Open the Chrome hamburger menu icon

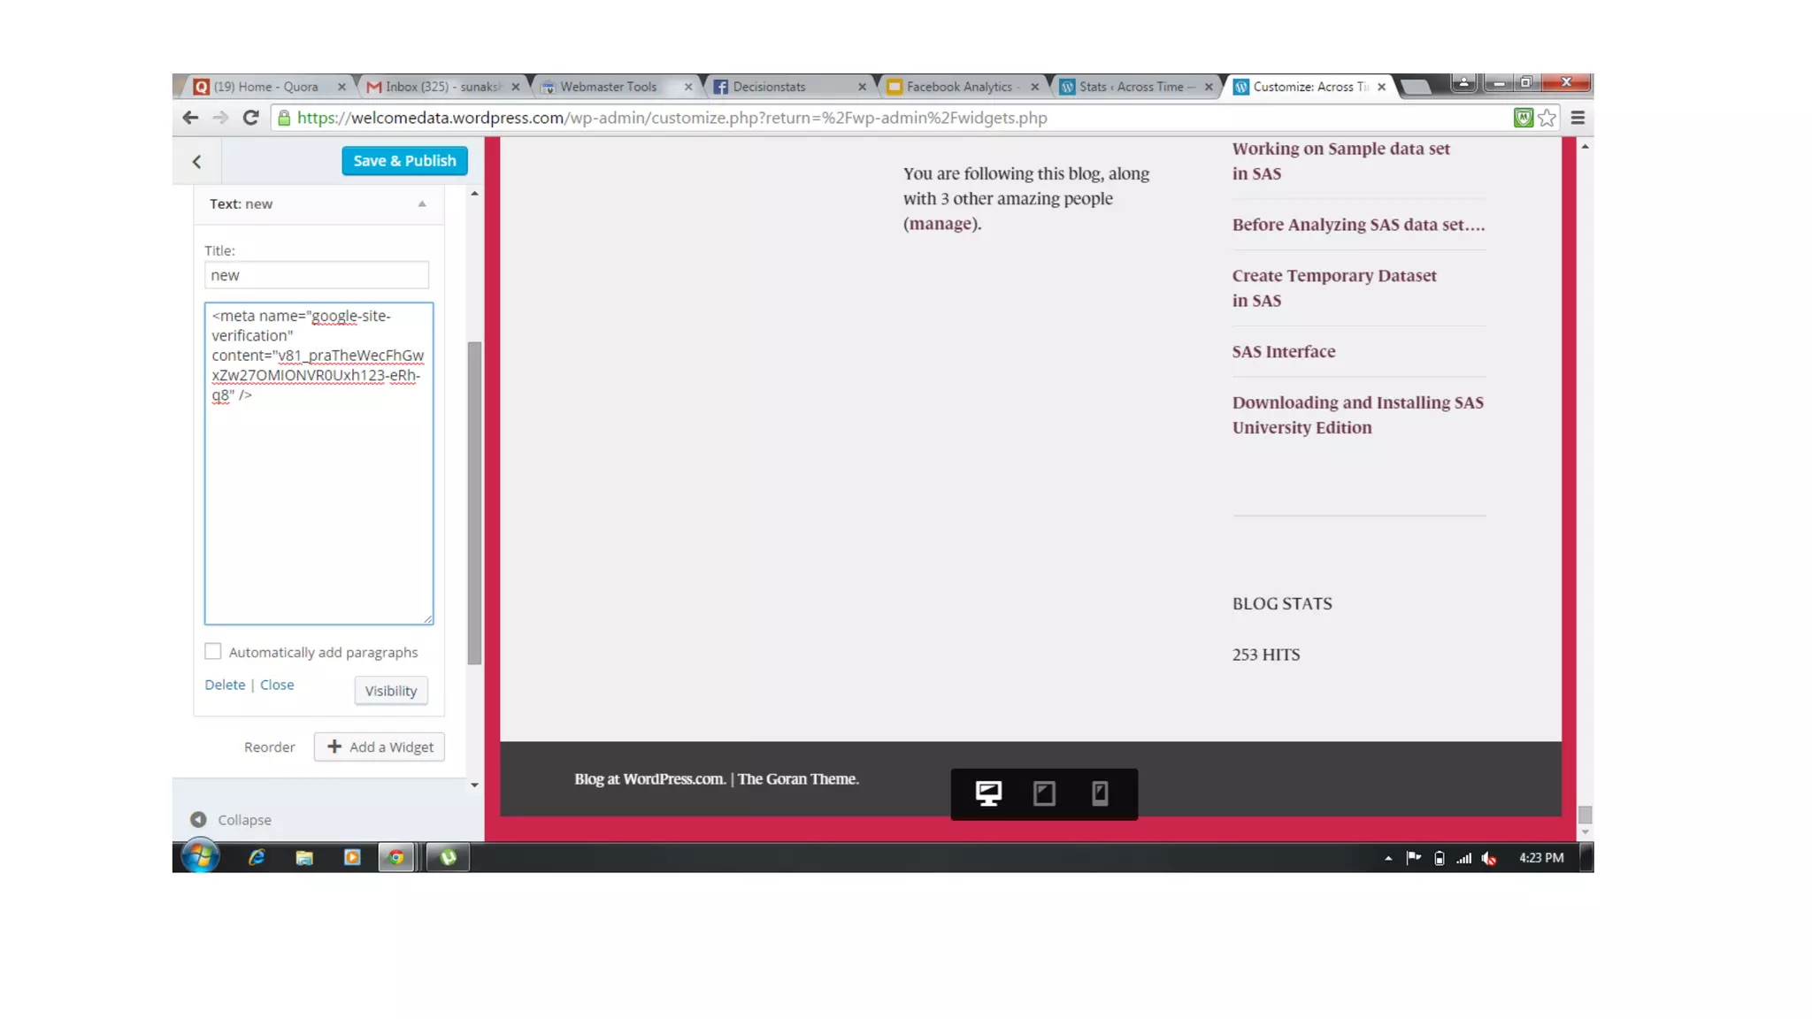[x=1578, y=118]
